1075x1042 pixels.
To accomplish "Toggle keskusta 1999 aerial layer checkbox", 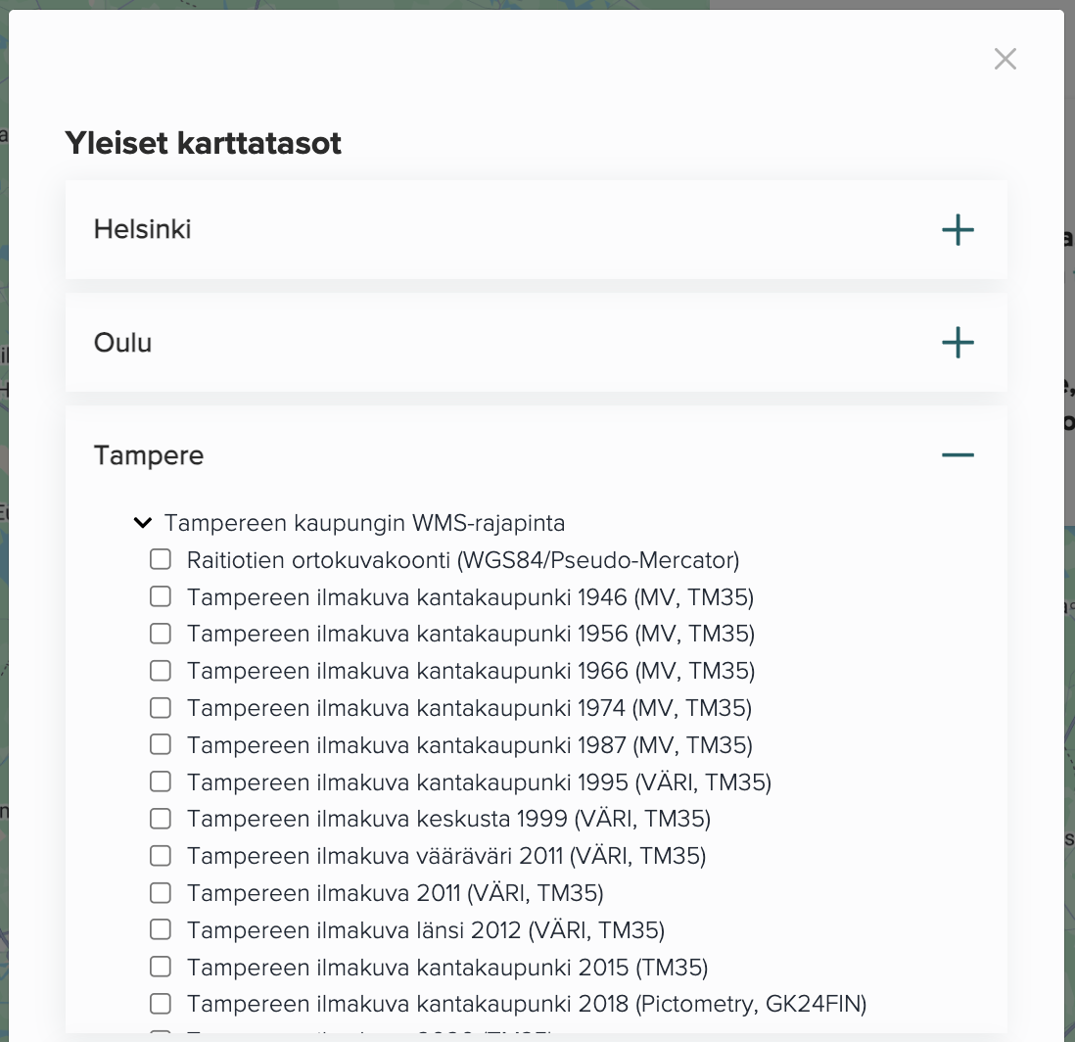I will pyautogui.click(x=161, y=819).
